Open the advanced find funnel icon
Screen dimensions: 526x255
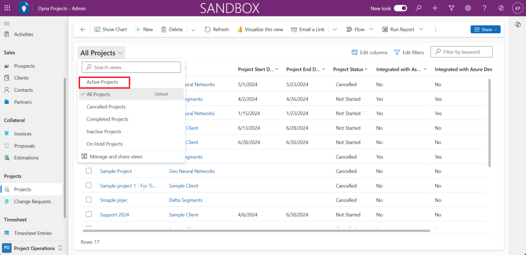pyautogui.click(x=452, y=8)
